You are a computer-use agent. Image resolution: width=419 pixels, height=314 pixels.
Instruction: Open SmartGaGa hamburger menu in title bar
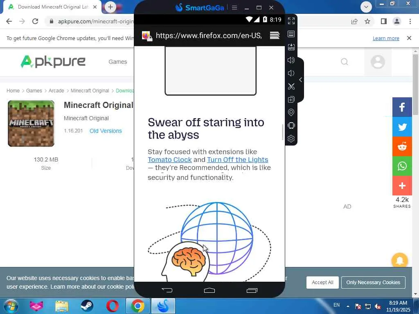[234, 7]
